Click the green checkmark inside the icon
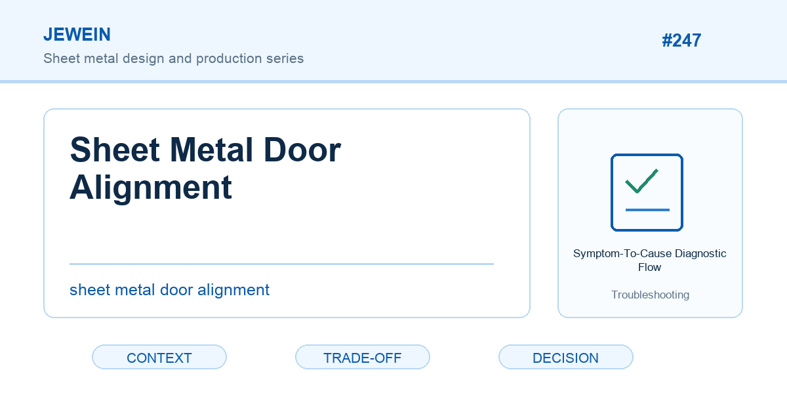787x412 pixels. click(x=641, y=181)
